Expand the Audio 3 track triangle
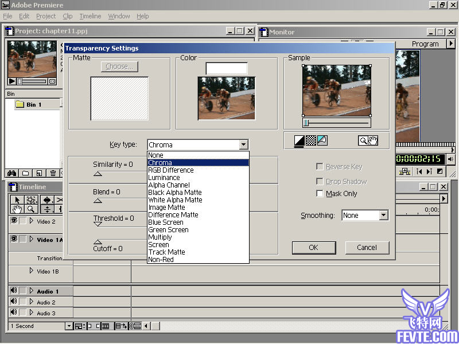459x344 pixels. [x=32, y=312]
